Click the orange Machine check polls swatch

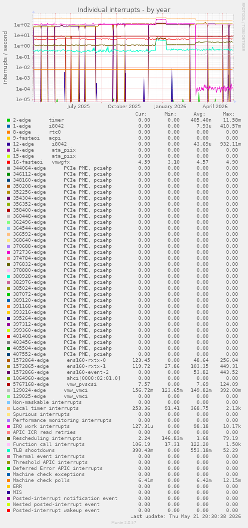[8, 480]
